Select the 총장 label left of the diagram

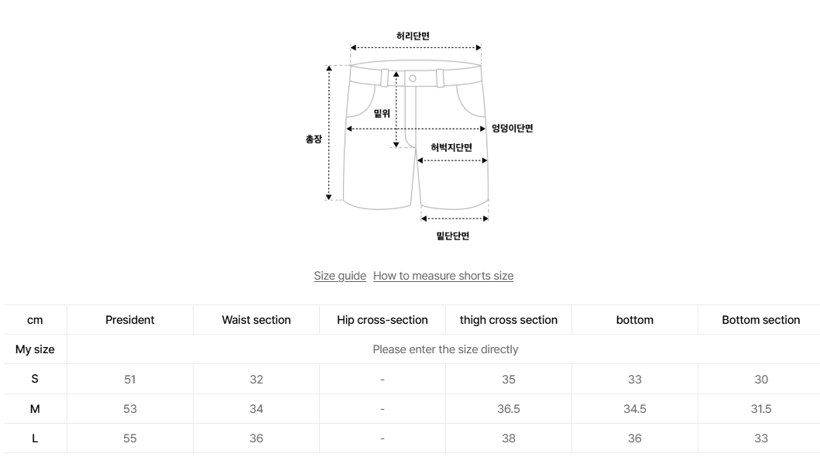click(x=313, y=139)
